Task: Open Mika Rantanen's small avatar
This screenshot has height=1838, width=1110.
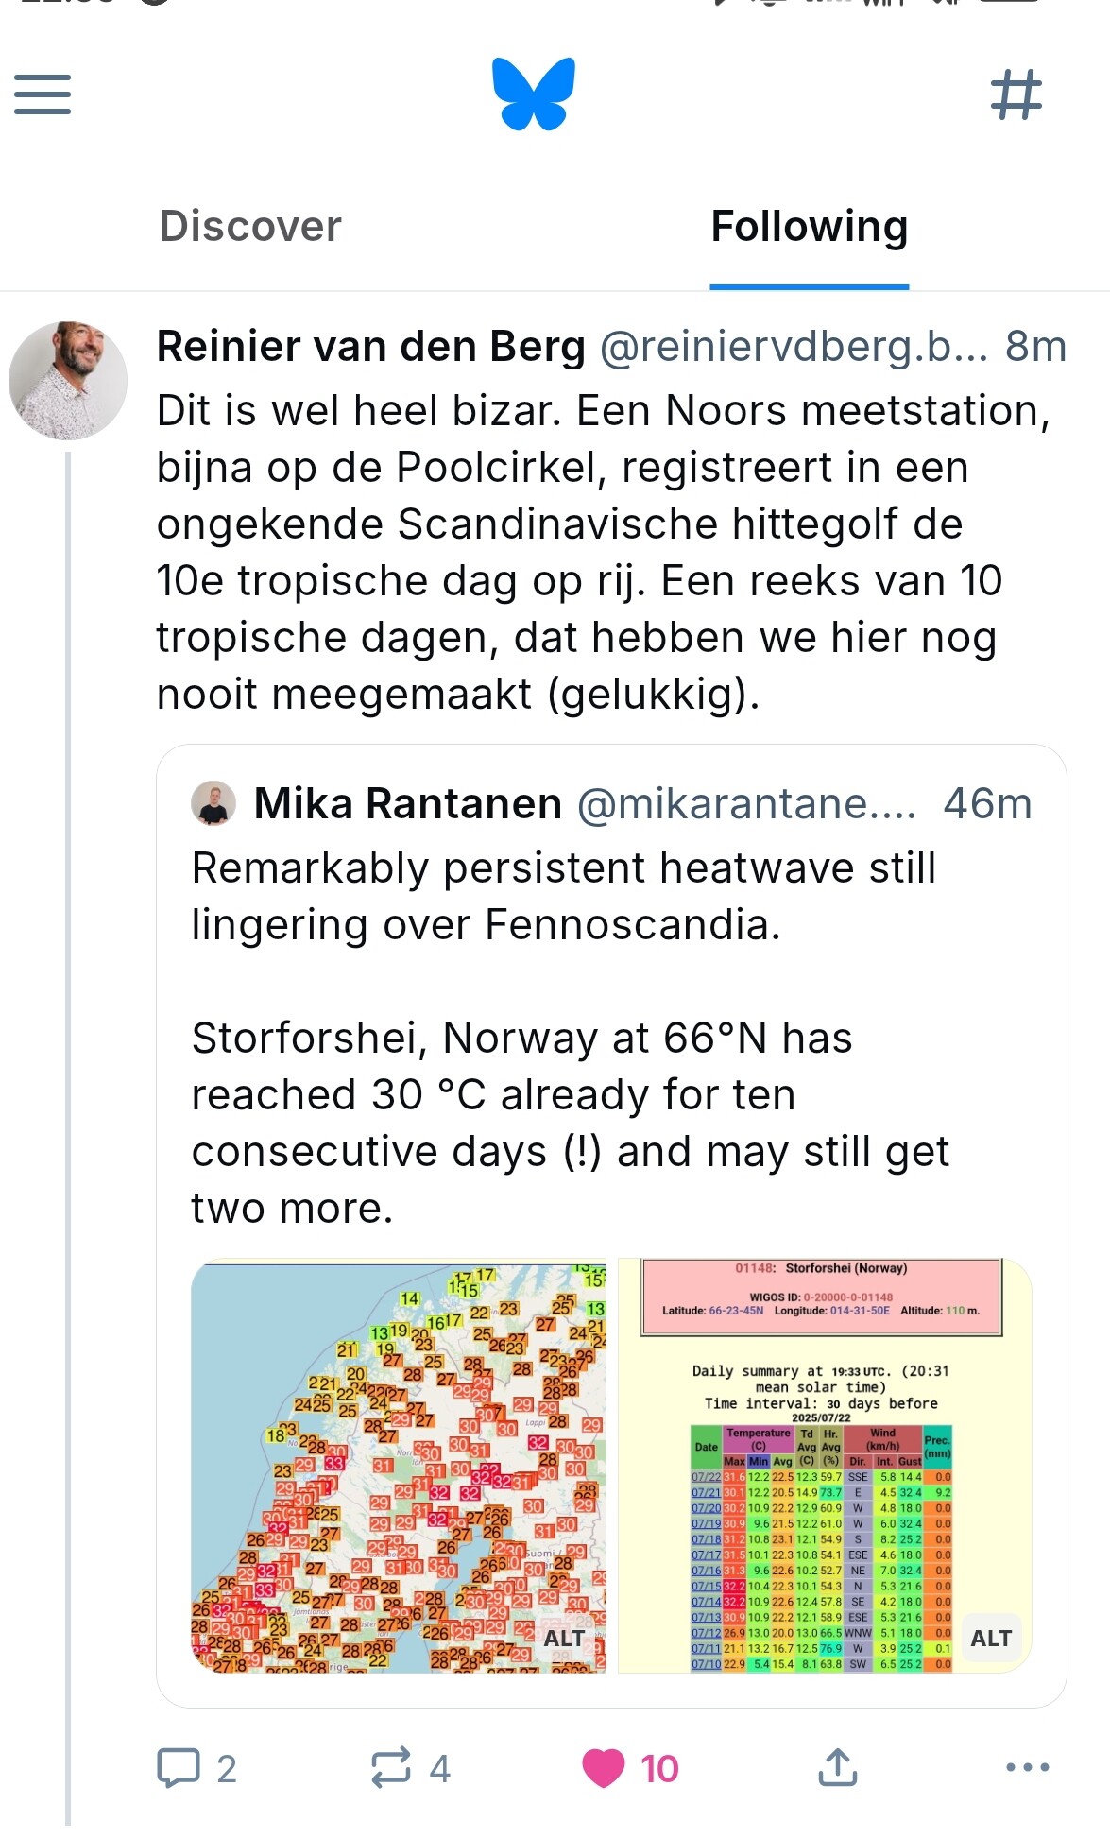Action: pyautogui.click(x=213, y=804)
